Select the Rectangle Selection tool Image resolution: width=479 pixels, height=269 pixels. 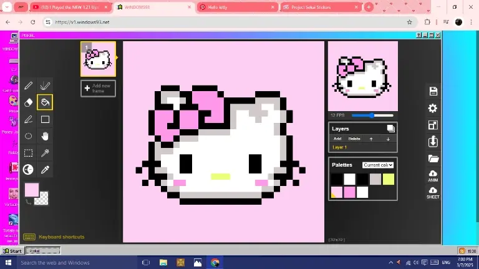[29, 153]
